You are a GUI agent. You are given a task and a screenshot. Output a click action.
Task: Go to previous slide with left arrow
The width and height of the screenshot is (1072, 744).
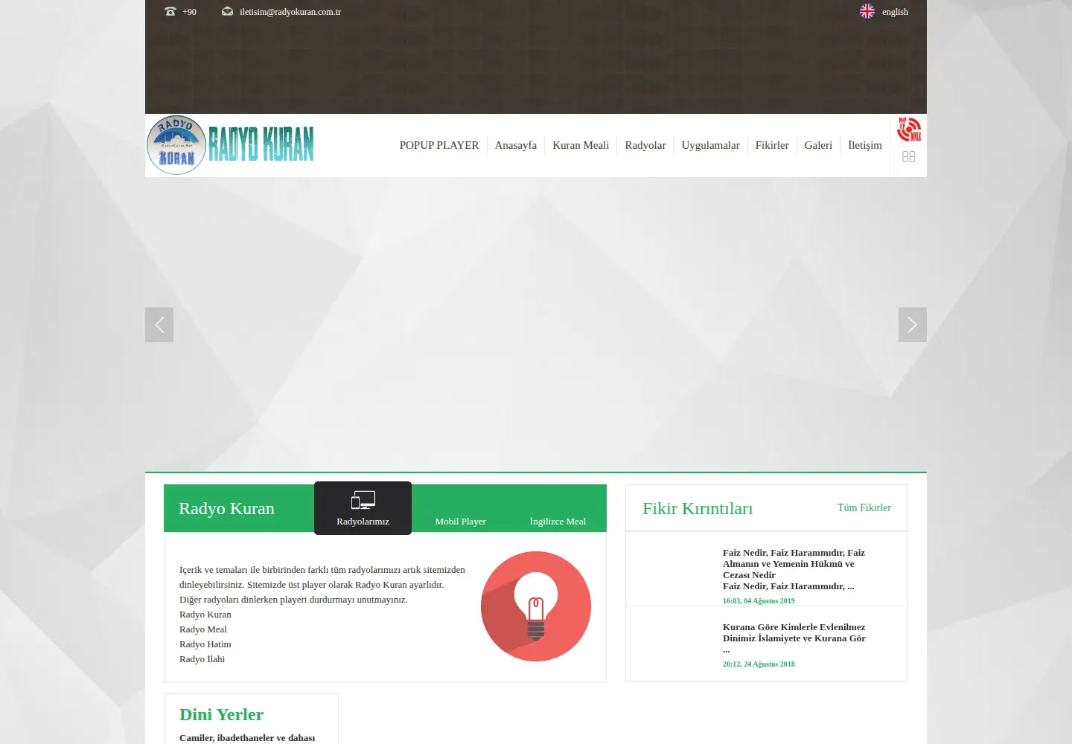click(159, 325)
